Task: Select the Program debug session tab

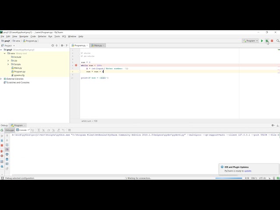Action: (x=17, y=126)
